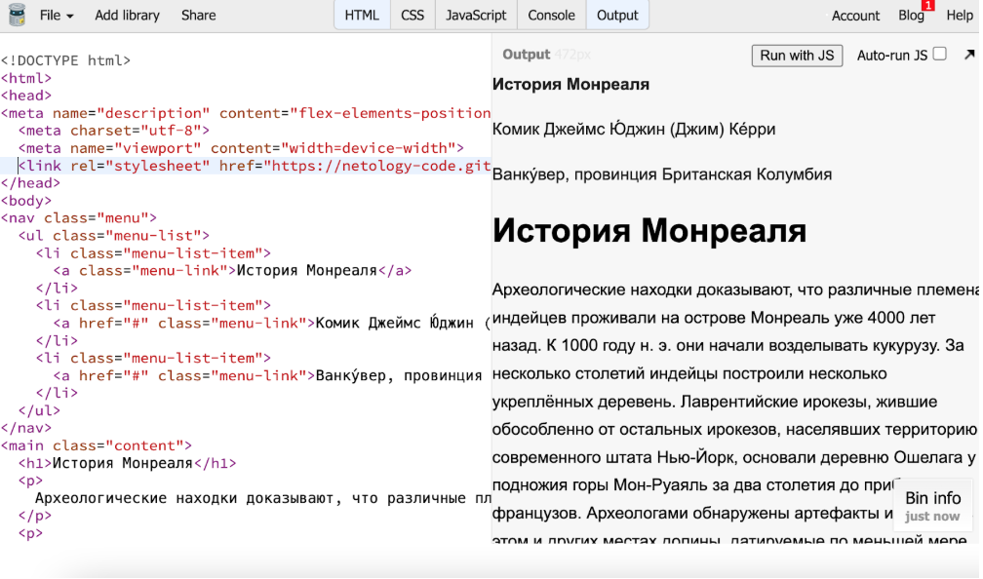Image resolution: width=983 pixels, height=579 pixels.
Task: Click the meta viewport code line
Action: pos(241,148)
